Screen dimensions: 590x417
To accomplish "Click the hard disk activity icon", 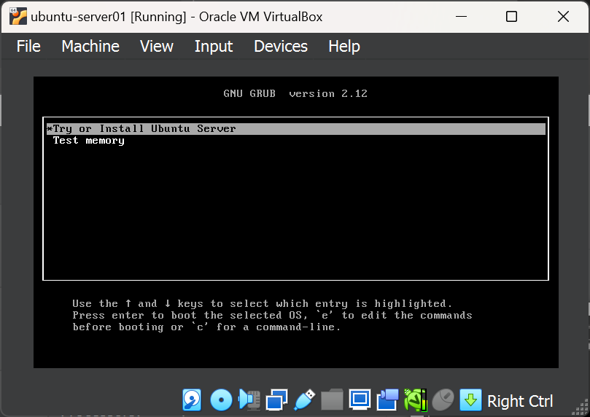I will coord(192,400).
